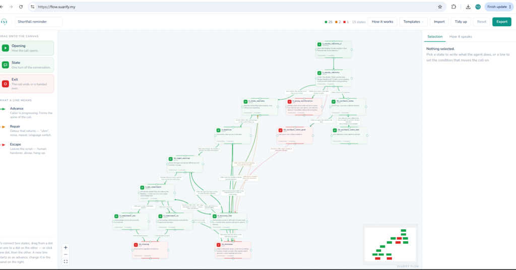Open the extensions puzzle icon
Viewport: 516px width, 270px height.
pos(454,7)
